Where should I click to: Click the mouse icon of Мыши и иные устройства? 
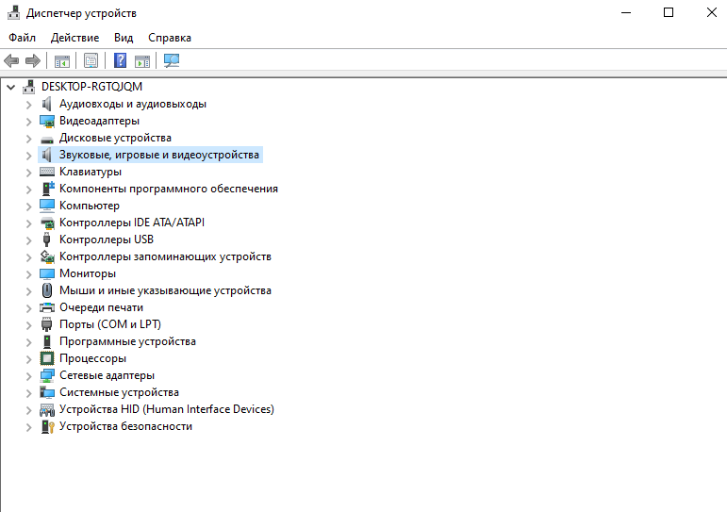pyautogui.click(x=47, y=290)
